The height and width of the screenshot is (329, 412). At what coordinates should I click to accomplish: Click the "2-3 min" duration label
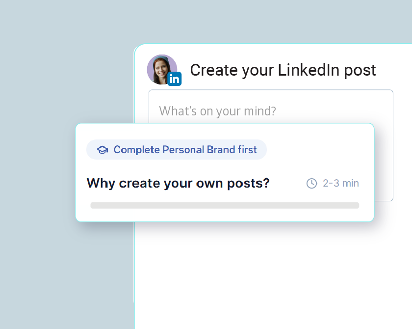point(341,183)
